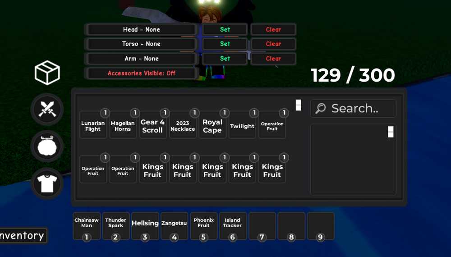Clear the Head accessory
This screenshot has height=257, width=451.
click(273, 29)
